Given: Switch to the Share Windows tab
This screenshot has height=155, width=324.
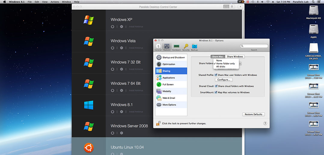Looking at the screenshot, I should pos(235,56).
